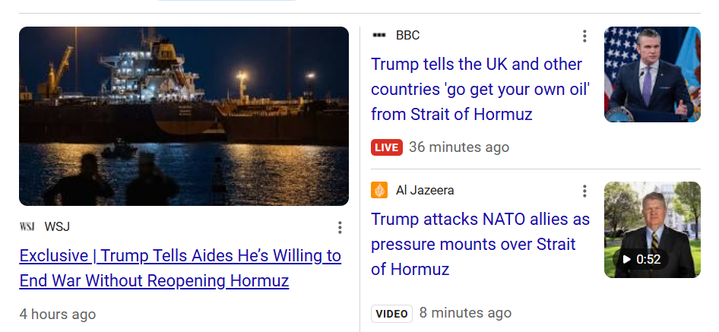Click the BBC story podium thumbnail

[652, 74]
